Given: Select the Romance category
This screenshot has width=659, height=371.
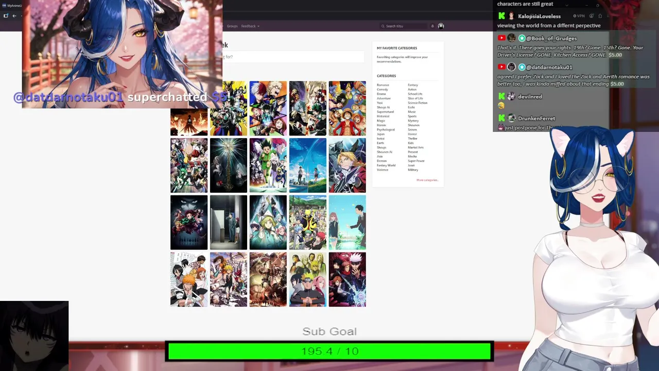Looking at the screenshot, I should [383, 85].
